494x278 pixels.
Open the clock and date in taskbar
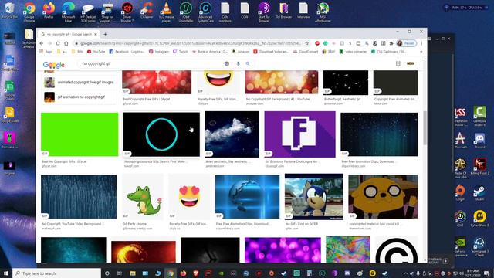(472, 273)
